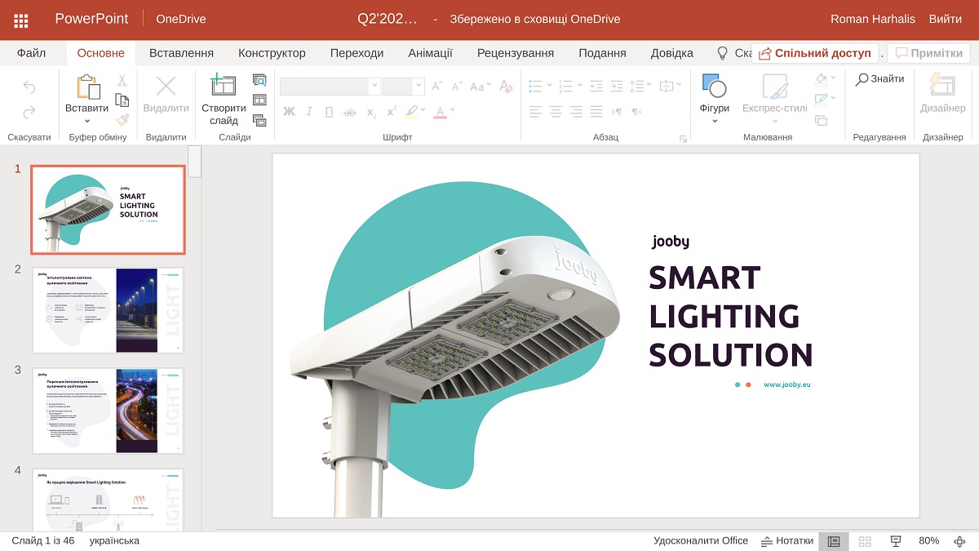Click the Вийти sign out link
The image size is (979, 551).
(x=945, y=19)
